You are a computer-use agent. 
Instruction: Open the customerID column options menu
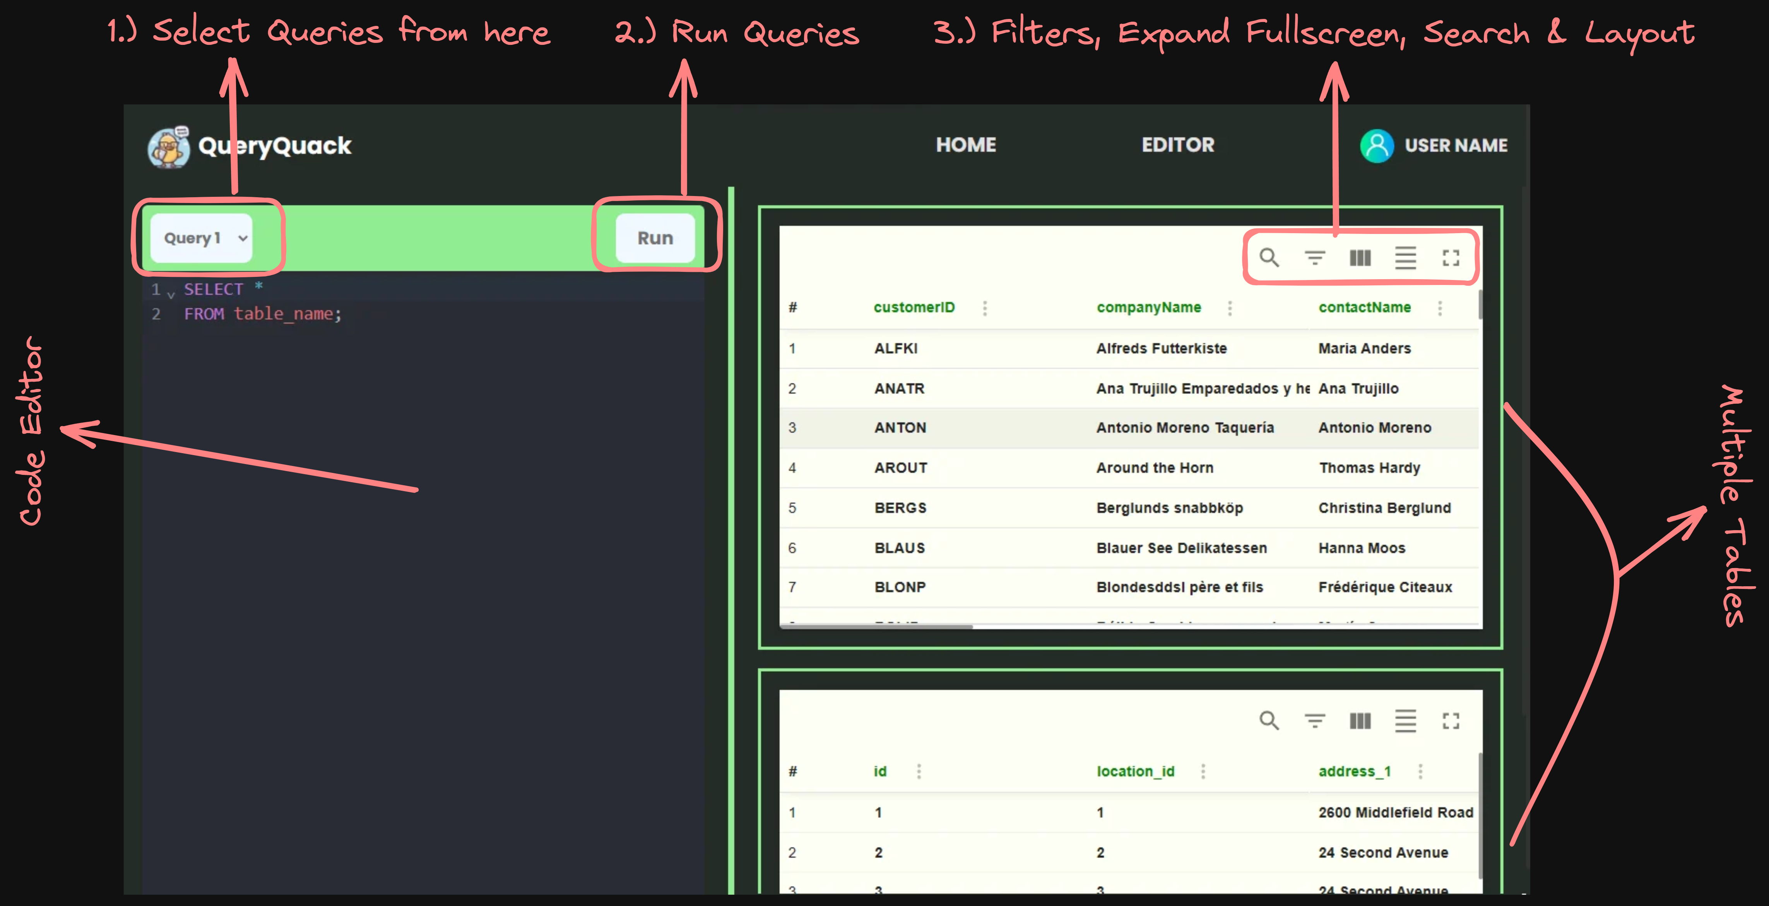tap(985, 308)
